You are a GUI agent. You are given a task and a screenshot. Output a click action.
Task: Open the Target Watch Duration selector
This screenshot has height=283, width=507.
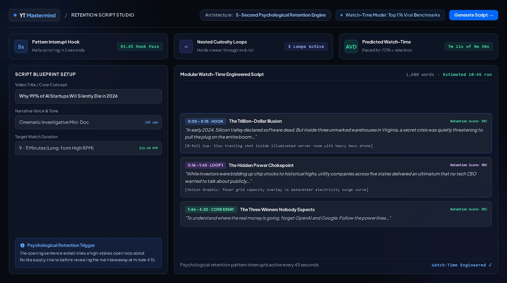tap(88, 148)
